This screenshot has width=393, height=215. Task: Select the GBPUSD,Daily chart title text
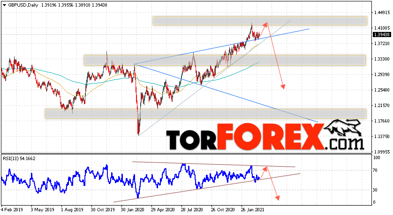23,5
